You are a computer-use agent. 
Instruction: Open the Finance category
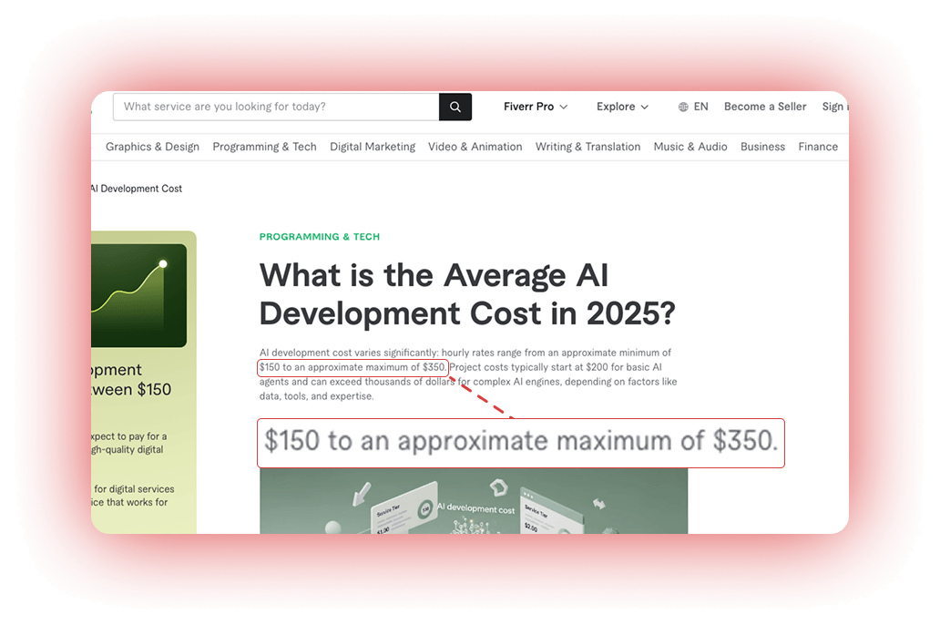coord(818,147)
